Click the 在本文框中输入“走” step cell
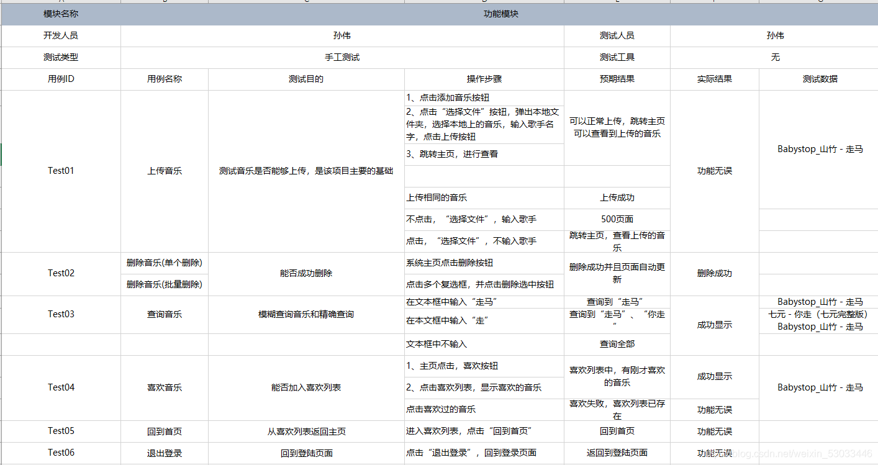Screen dimensions: 878x465 point(484,321)
